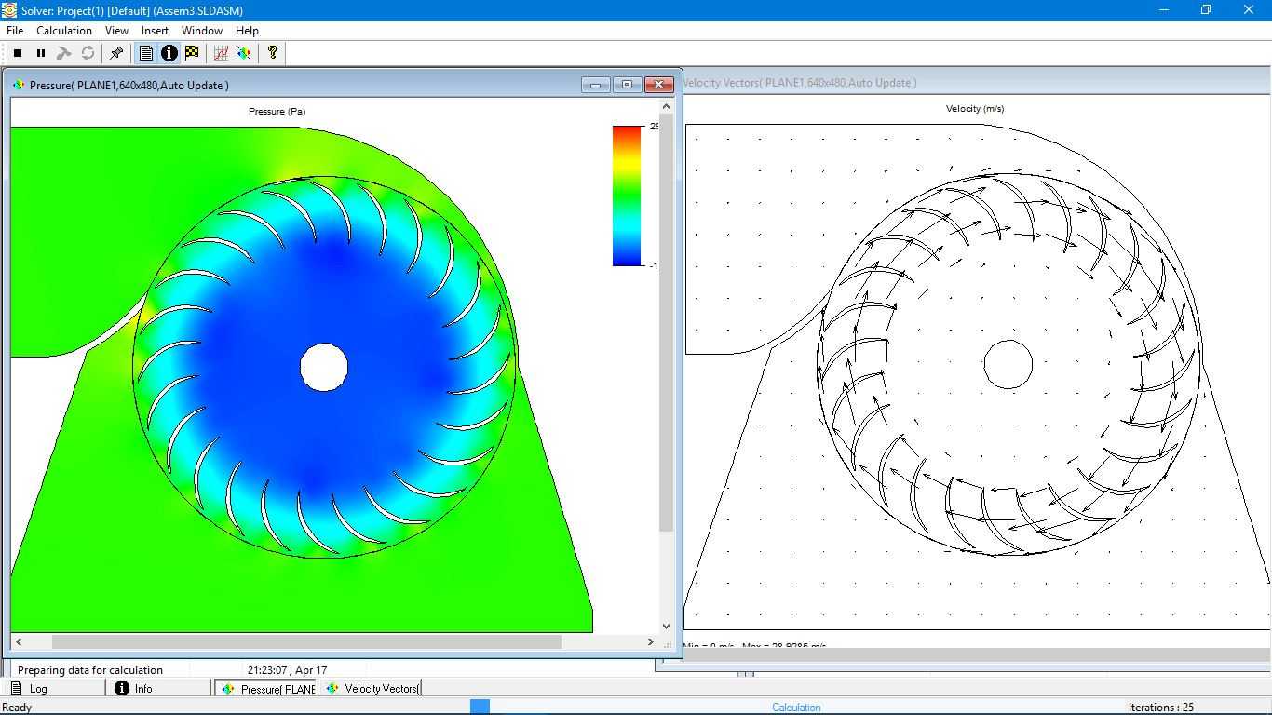Click the Pressure window title bar icon
The width and height of the screenshot is (1272, 715).
tap(19, 85)
